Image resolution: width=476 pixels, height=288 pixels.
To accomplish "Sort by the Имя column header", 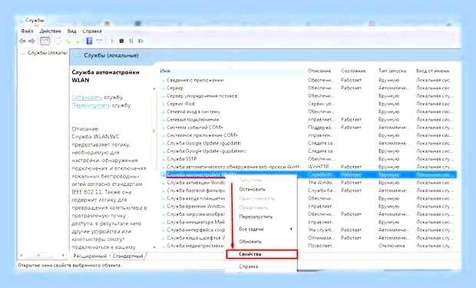I will coord(165,71).
